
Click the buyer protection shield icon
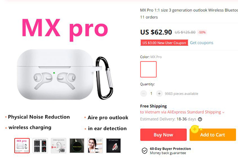pyautogui.click(x=144, y=150)
